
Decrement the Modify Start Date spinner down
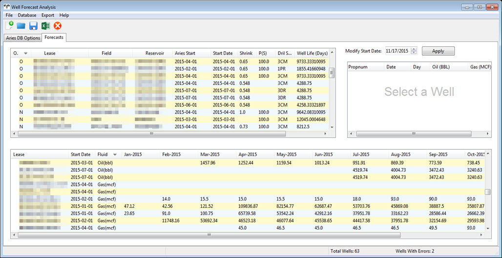(414, 53)
